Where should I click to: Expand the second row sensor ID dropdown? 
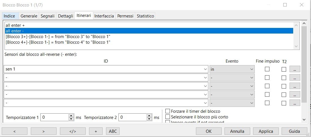click(205, 78)
